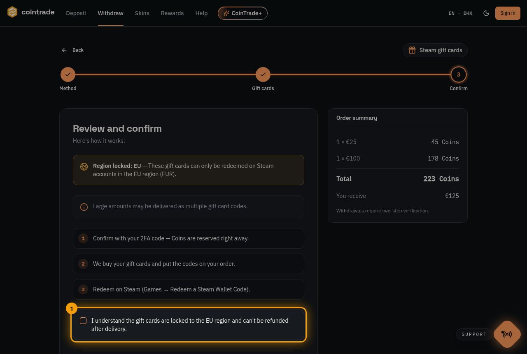The height and width of the screenshot is (354, 527).
Task: Click 'Confirm with your 2FA code' step
Action: (189, 238)
